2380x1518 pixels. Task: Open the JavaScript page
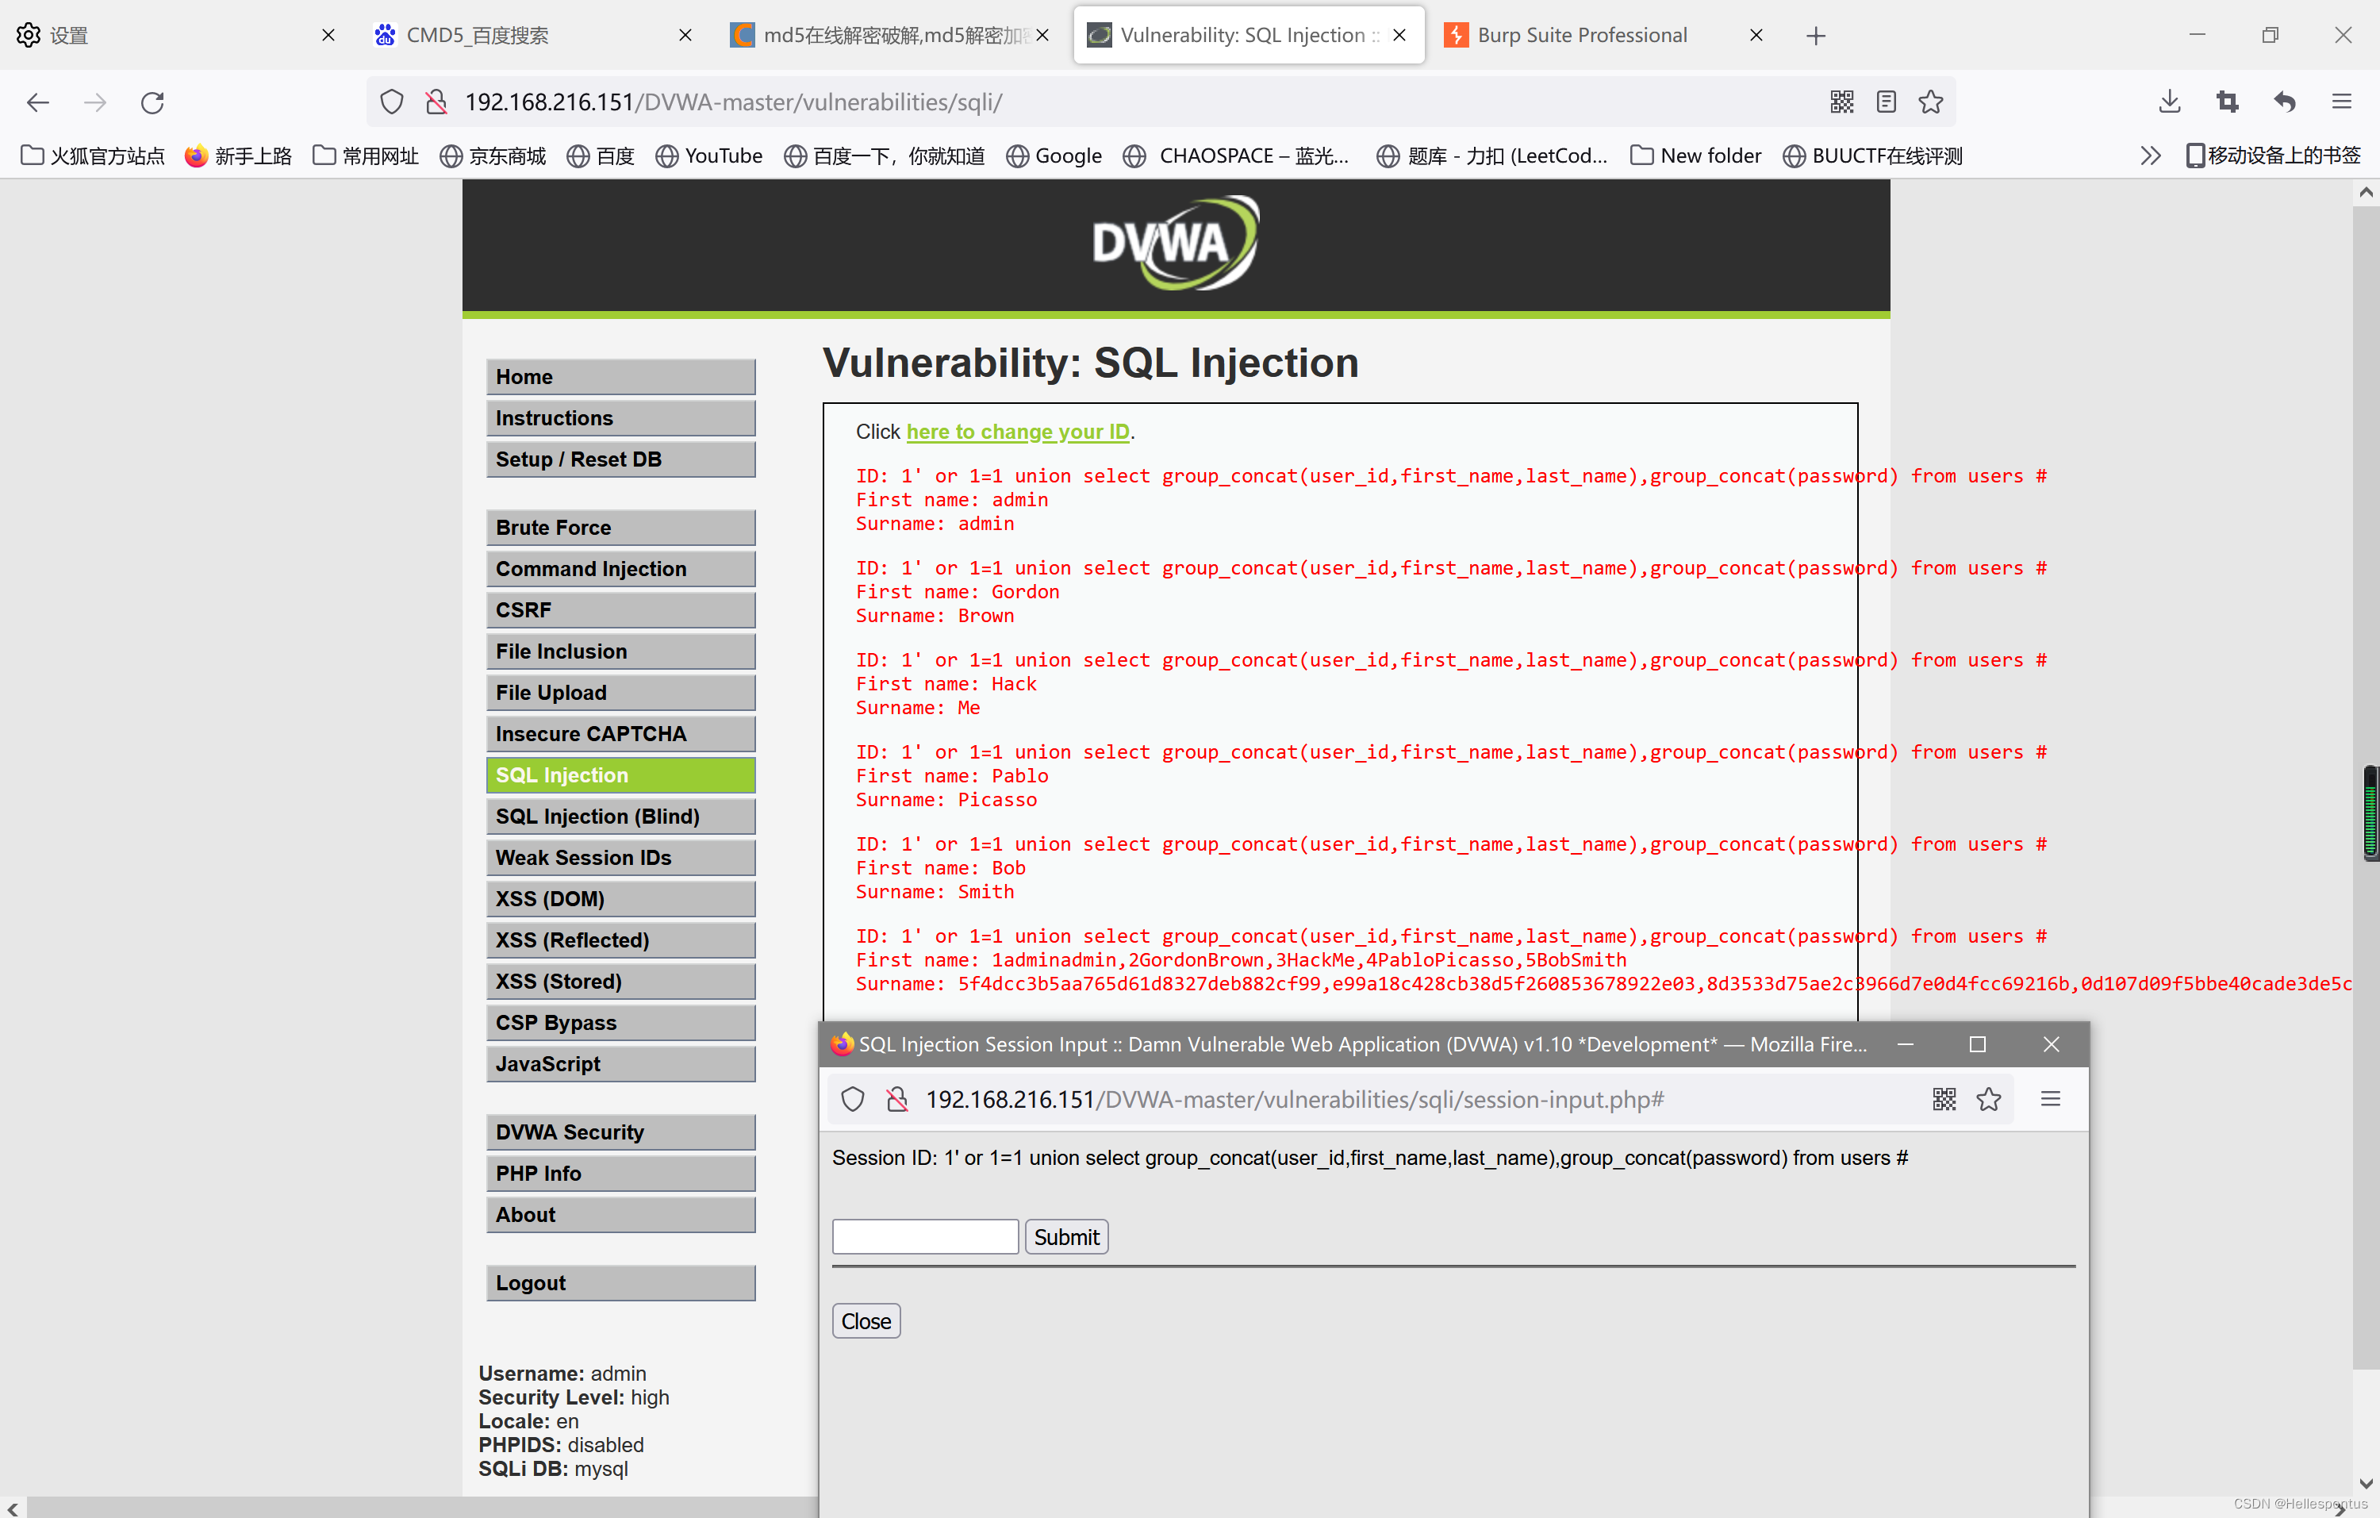(620, 1064)
